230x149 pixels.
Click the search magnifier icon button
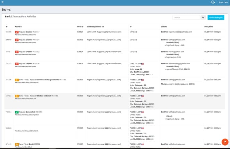click(203, 17)
